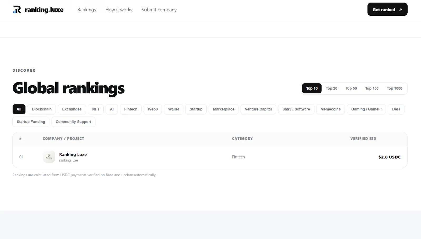The height and width of the screenshot is (239, 421).
Task: Filter by the Fintech chip
Action: pos(131,109)
